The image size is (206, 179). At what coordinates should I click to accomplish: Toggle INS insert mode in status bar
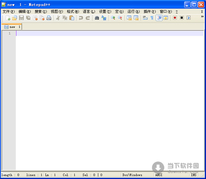(x=194, y=175)
